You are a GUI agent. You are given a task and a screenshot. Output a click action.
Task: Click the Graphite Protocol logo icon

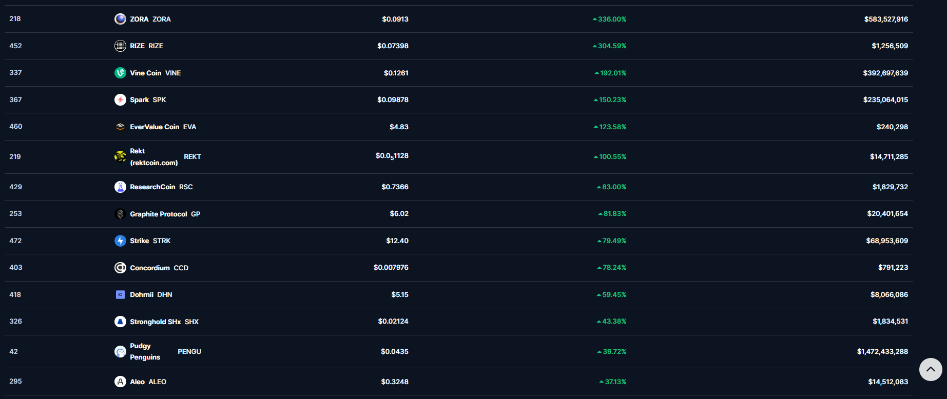tap(120, 214)
